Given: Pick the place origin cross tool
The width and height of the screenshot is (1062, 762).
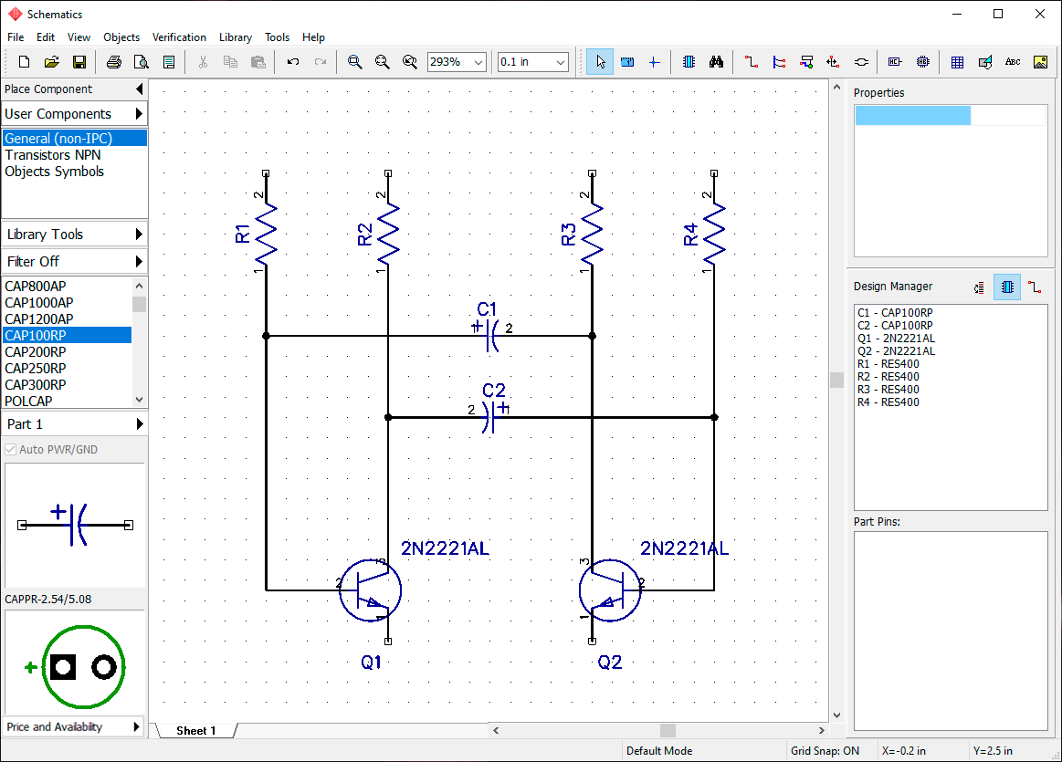Looking at the screenshot, I should [654, 61].
